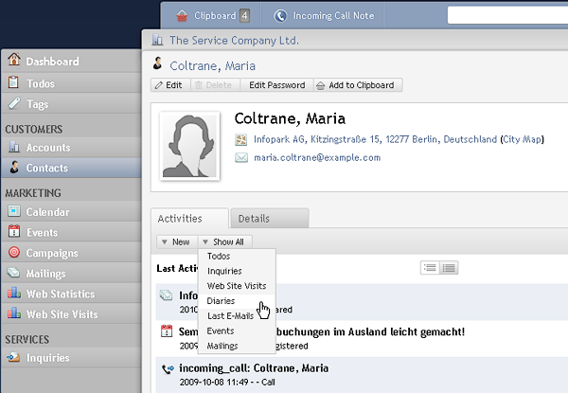Image resolution: width=568 pixels, height=393 pixels.
Task: Click the address map icon beside Infopark AG
Action: coord(240,139)
